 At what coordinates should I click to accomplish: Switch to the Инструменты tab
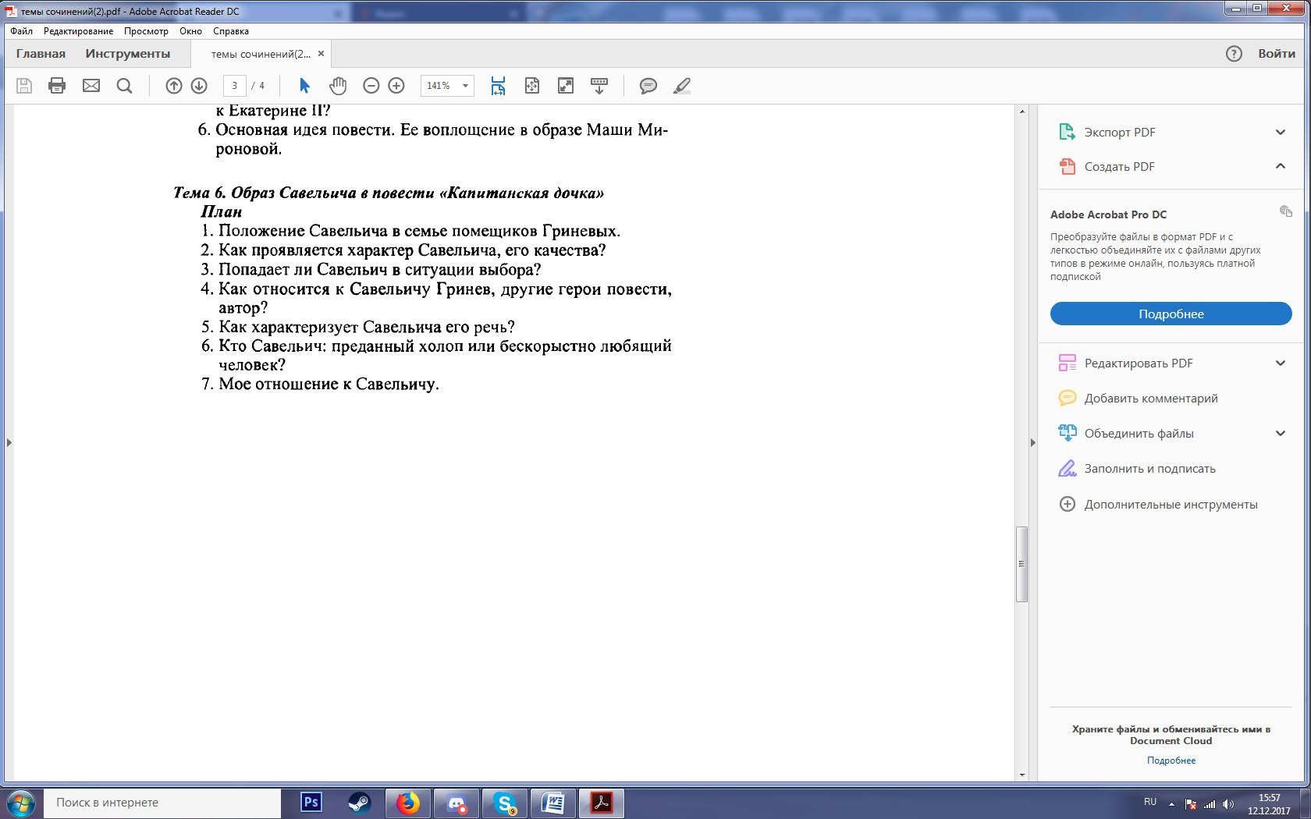point(128,54)
